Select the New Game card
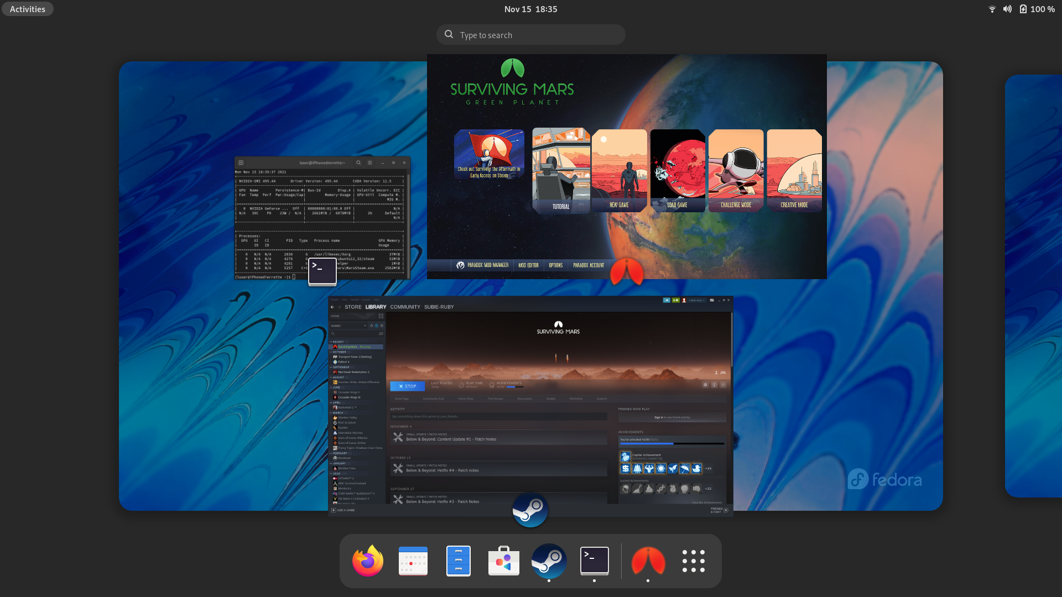Viewport: 1062px width, 597px height. click(x=619, y=171)
